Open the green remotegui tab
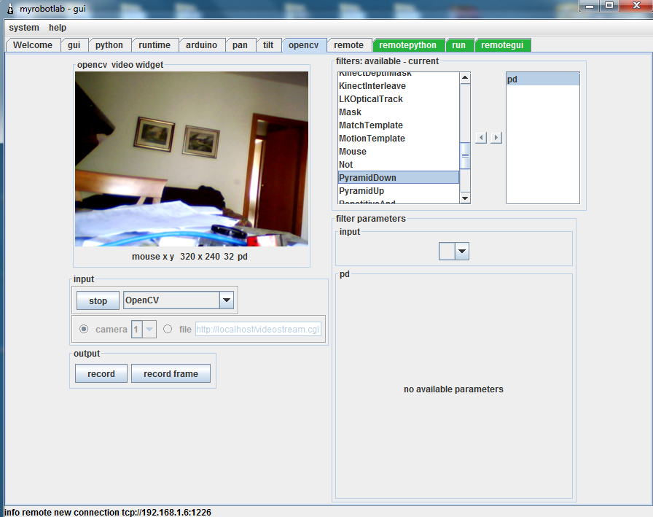This screenshot has width=653, height=517. [x=502, y=45]
